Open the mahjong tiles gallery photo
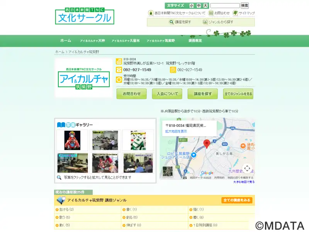 [138, 140]
